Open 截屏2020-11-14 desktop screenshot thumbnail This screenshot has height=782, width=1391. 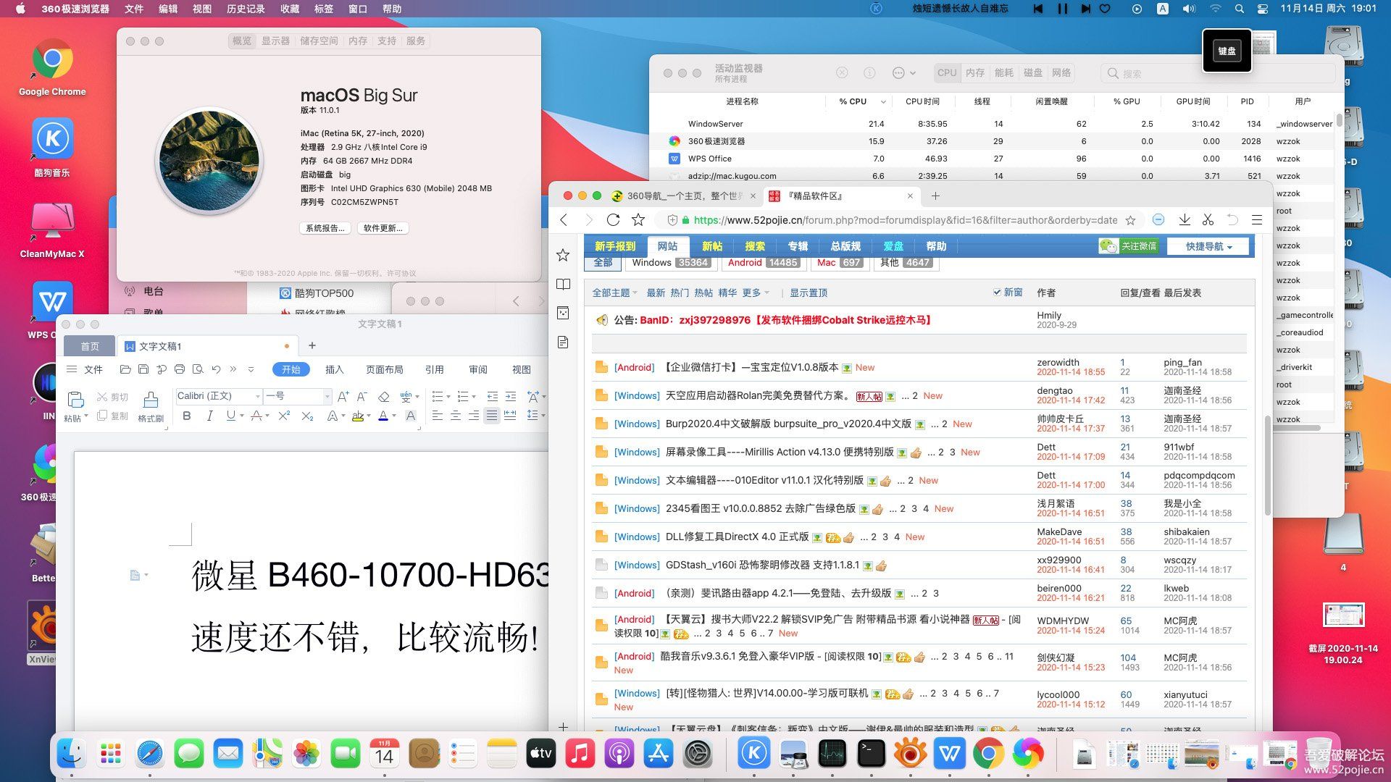(x=1343, y=615)
